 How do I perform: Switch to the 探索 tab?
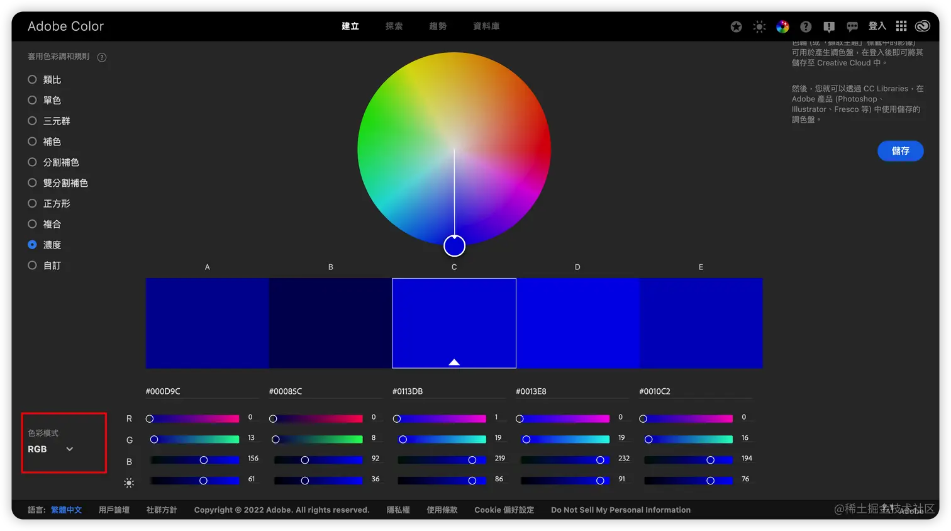pos(394,26)
